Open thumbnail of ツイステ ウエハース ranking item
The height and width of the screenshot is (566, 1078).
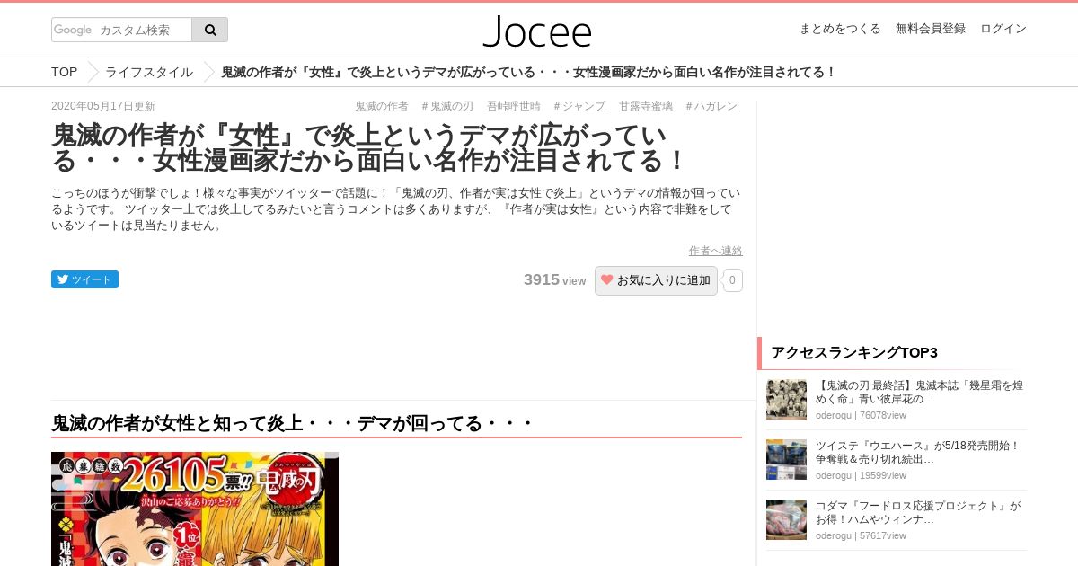786,459
